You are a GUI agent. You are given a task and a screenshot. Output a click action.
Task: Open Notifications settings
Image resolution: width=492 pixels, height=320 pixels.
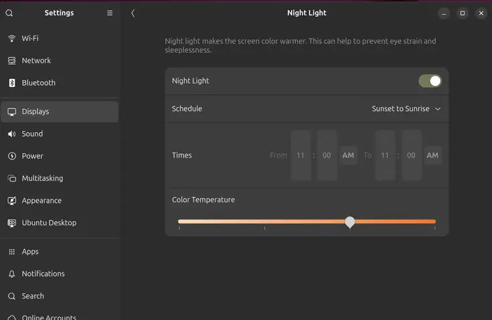(x=60, y=274)
